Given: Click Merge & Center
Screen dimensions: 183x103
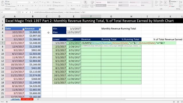Looking at the screenshot, I should click(58, 6).
